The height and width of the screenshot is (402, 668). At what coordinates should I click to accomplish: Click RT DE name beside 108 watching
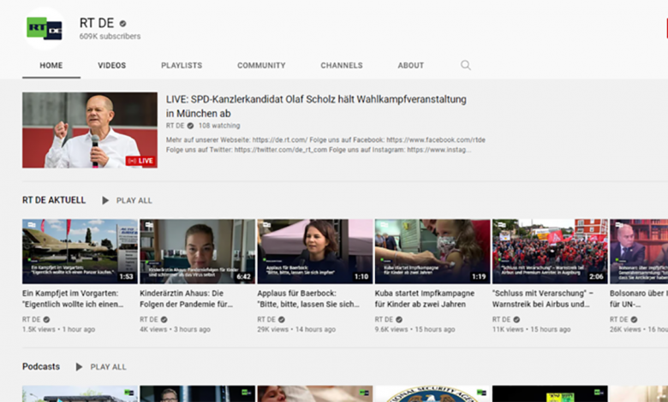tap(175, 126)
